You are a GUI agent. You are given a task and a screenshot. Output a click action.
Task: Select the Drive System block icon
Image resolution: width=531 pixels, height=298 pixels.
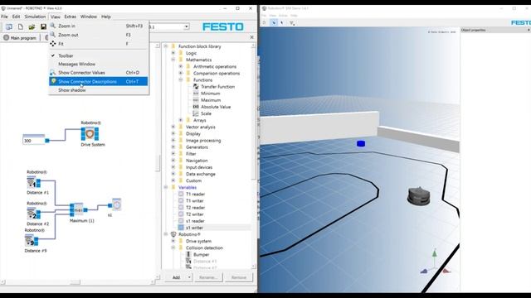point(90,134)
